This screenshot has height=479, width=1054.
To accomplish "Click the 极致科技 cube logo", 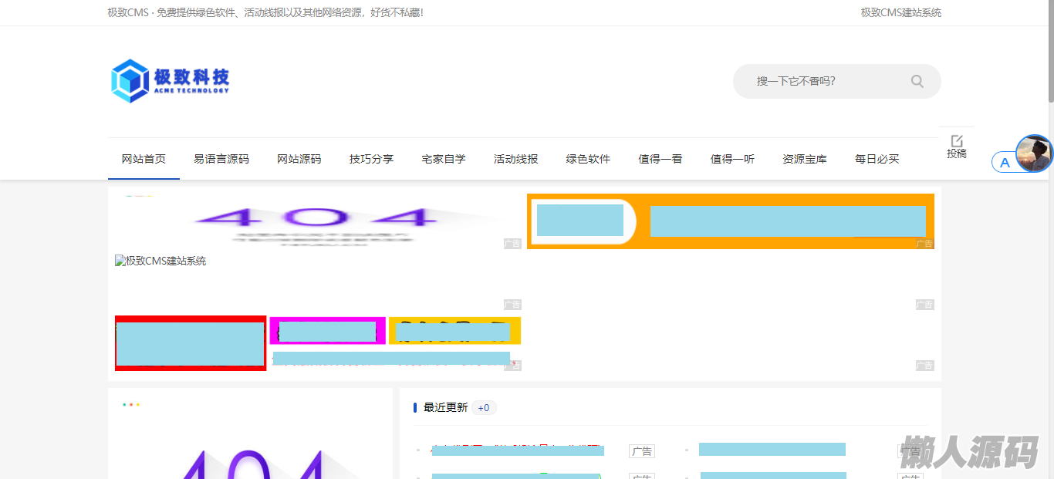I will coord(130,81).
